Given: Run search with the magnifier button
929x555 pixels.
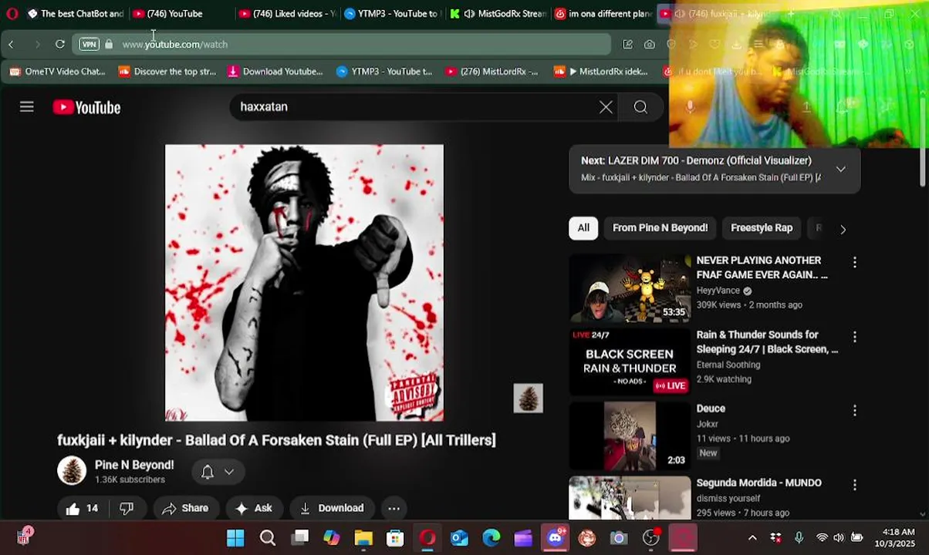Looking at the screenshot, I should [x=640, y=107].
